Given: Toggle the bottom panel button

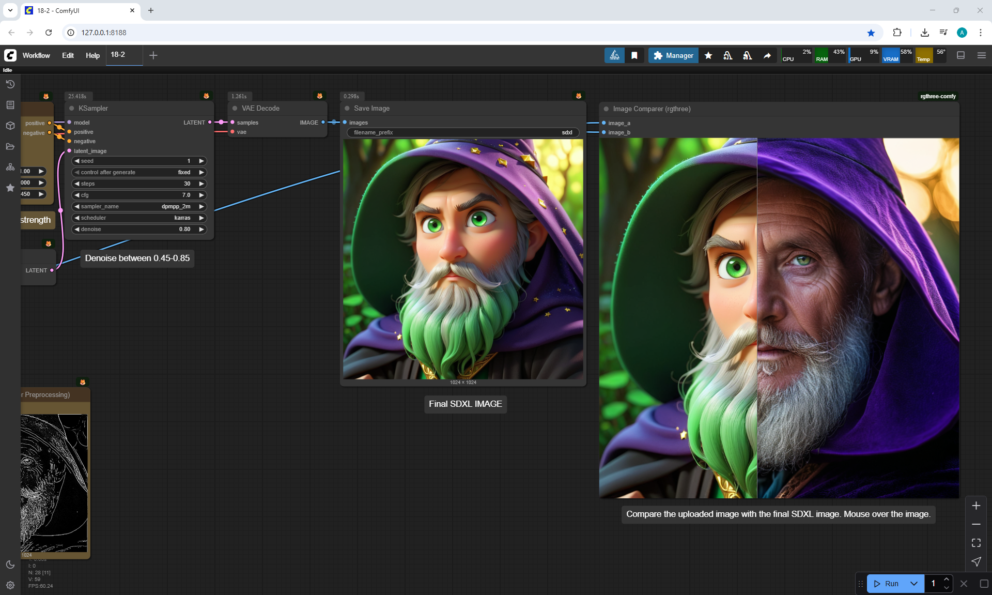Looking at the screenshot, I should coord(960,55).
